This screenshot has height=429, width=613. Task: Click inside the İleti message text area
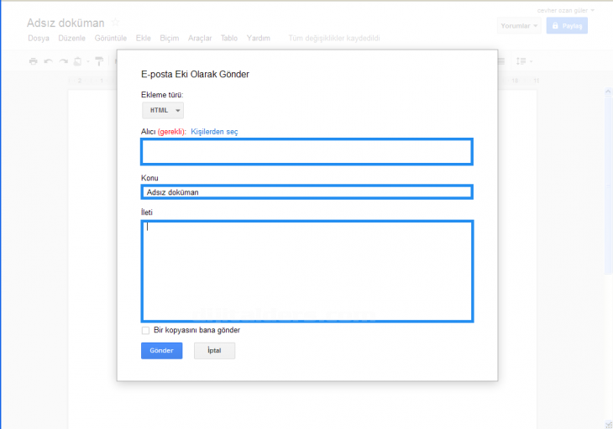tap(307, 271)
